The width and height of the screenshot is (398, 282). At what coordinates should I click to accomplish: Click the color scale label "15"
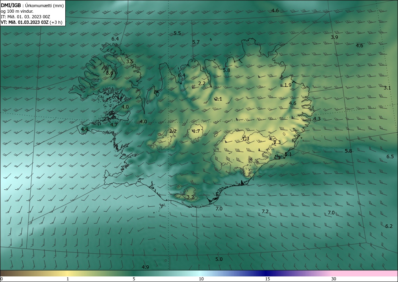267,279
